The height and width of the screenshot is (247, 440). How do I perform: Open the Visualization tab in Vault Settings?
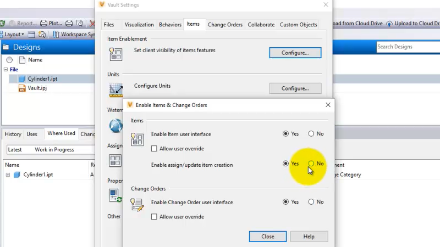pyautogui.click(x=139, y=25)
